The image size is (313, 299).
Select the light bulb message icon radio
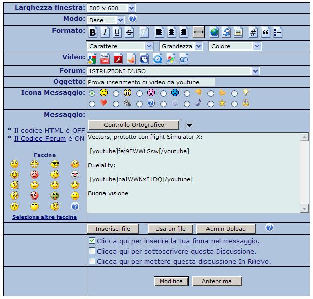point(235,93)
